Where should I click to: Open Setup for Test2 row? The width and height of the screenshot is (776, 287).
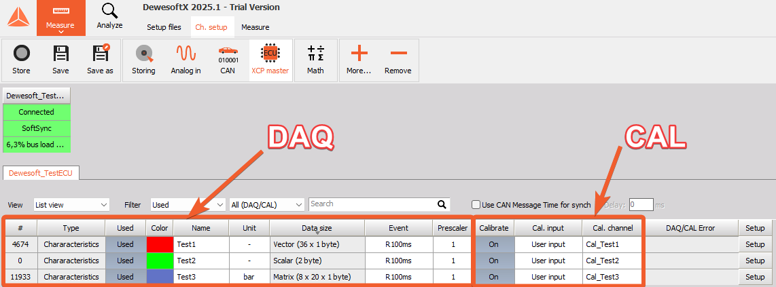755,261
